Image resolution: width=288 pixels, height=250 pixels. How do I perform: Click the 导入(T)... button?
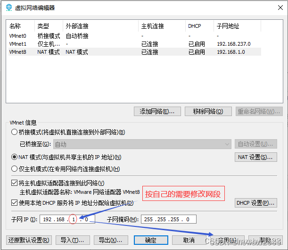73,240
